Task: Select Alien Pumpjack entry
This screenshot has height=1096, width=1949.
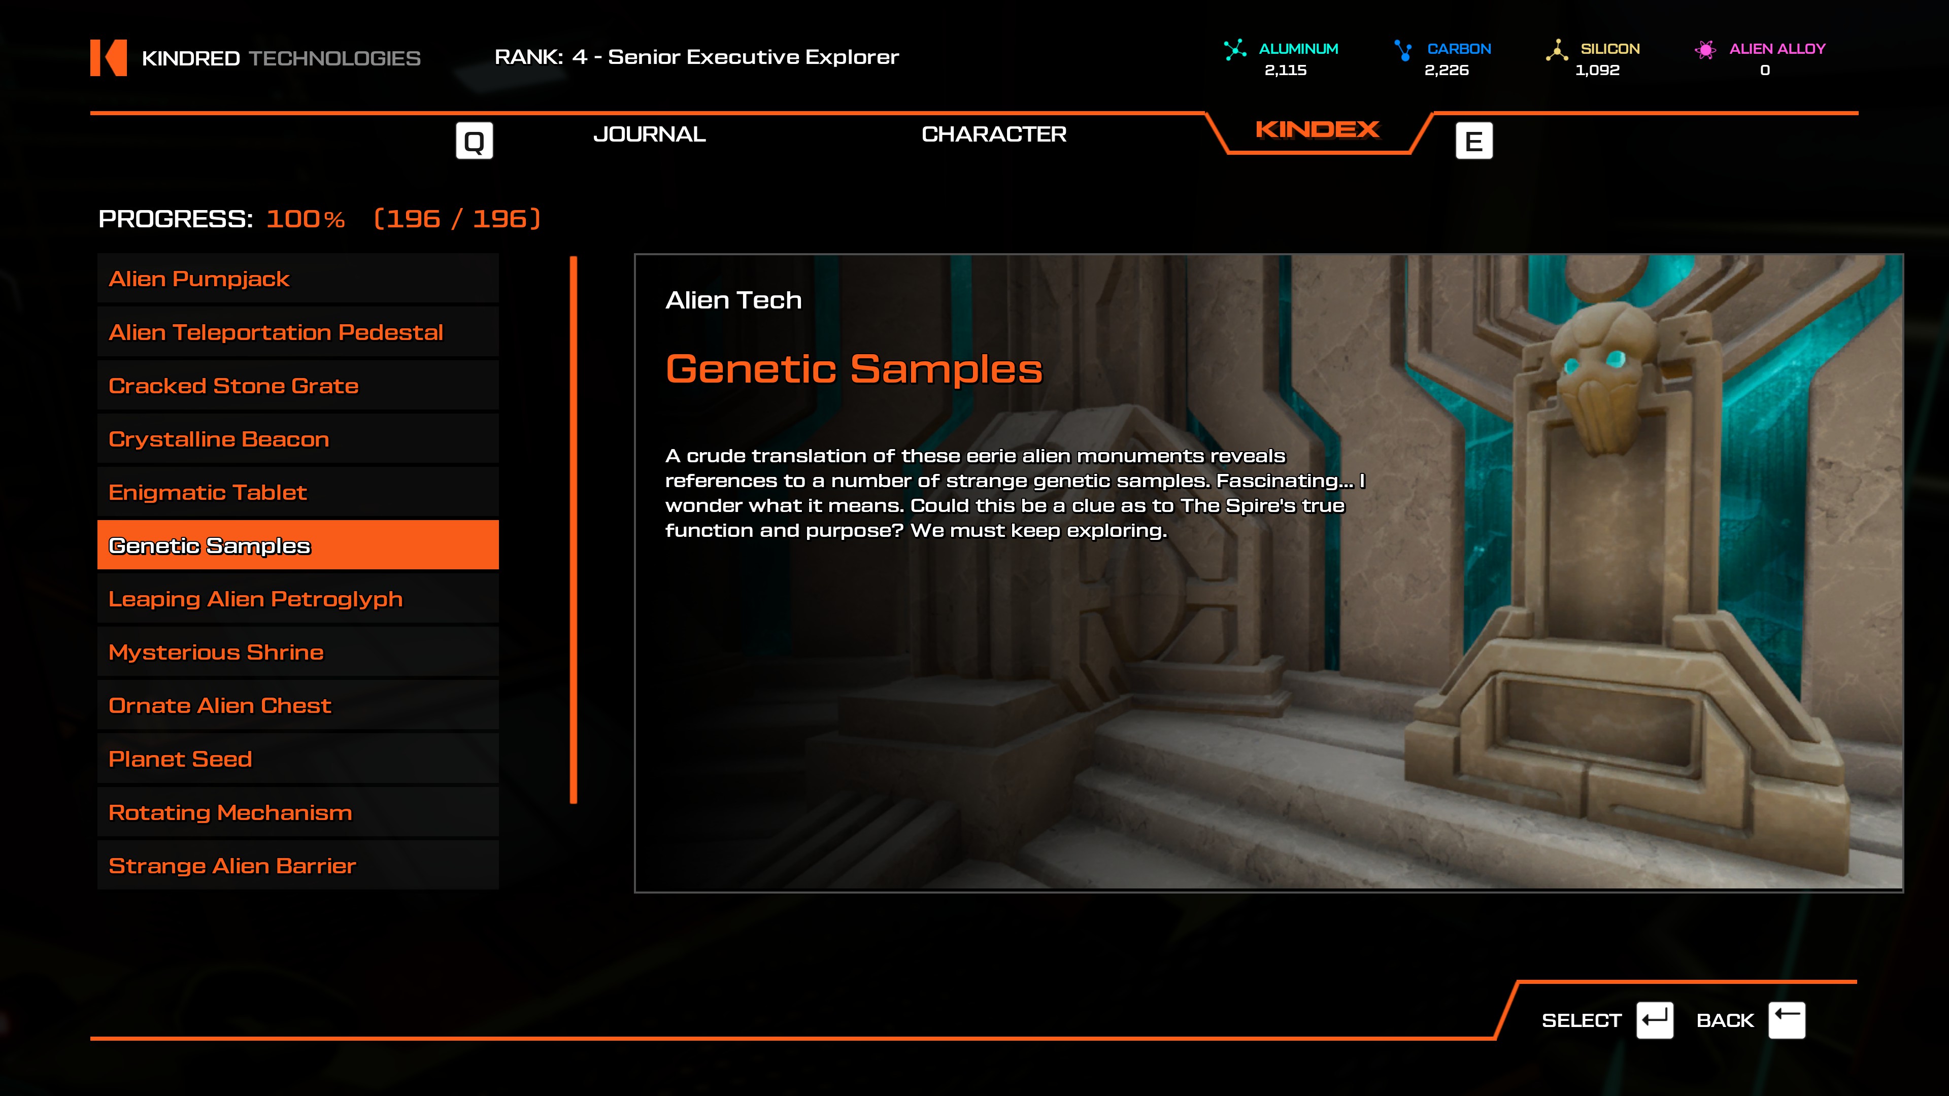Action: [297, 279]
